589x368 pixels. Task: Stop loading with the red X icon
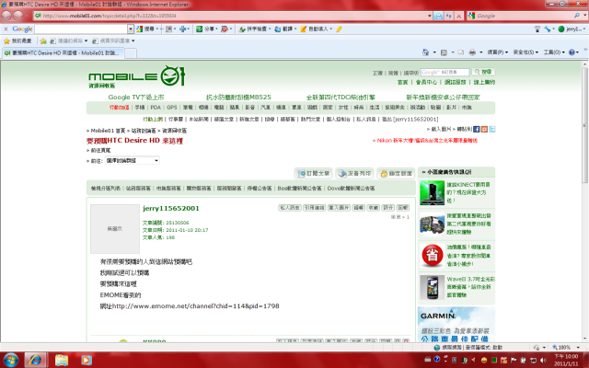(x=458, y=16)
